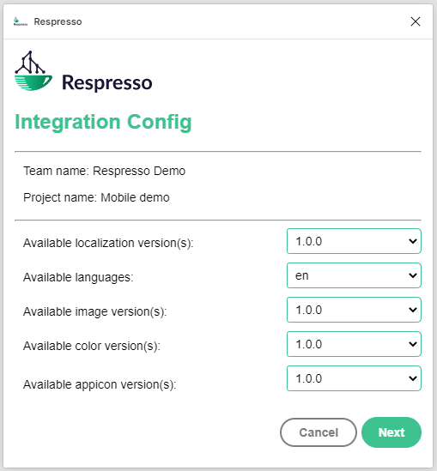The image size is (437, 471).
Task: Click the 'Team name: Respresso Demo' text
Action: pyautogui.click(x=104, y=171)
